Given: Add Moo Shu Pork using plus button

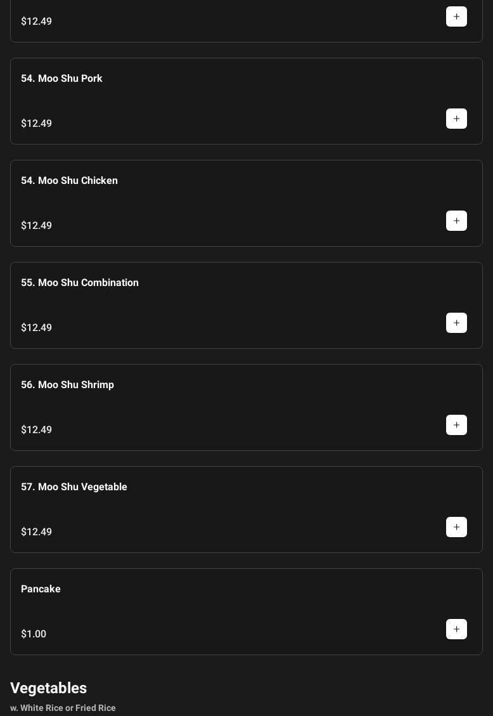Looking at the screenshot, I should (456, 119).
